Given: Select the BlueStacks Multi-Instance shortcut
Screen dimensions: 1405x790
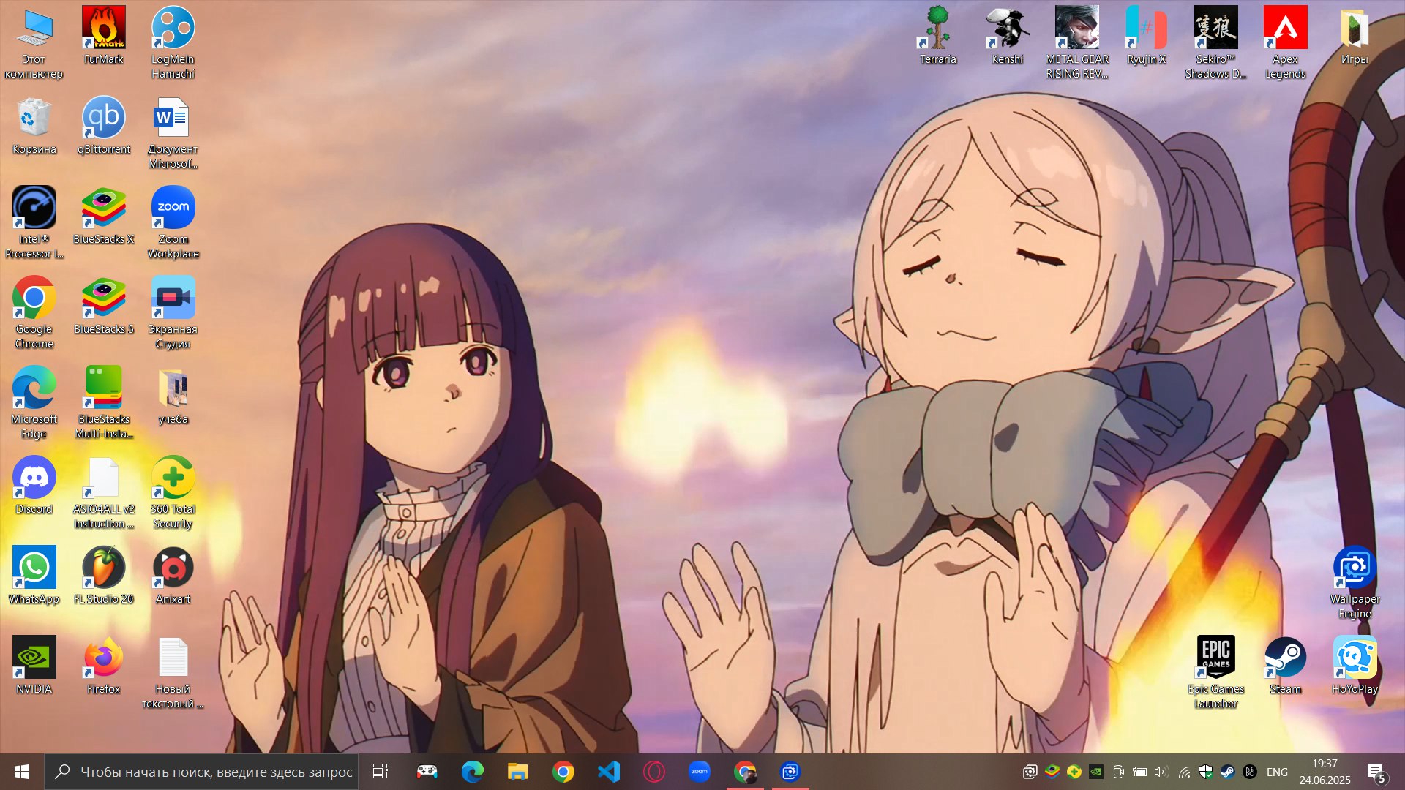Looking at the screenshot, I should (103, 404).
